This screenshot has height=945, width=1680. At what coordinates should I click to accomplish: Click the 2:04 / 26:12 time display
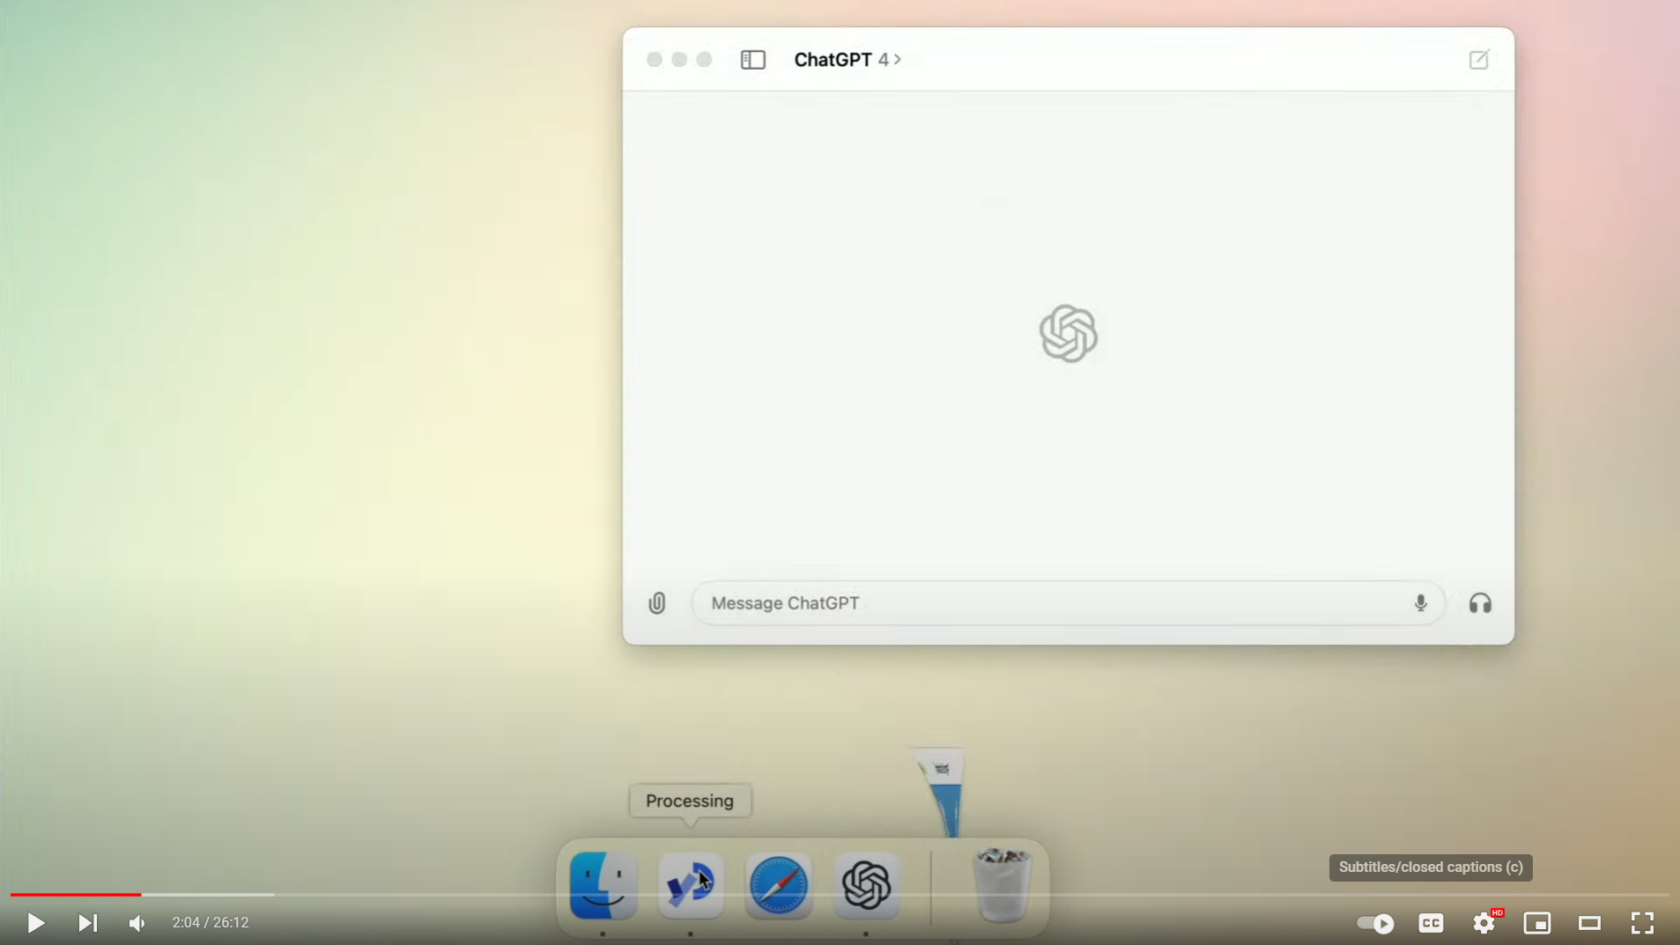211,923
